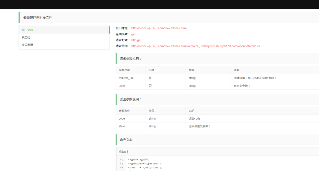Click the 请求示例 URL with redirect_uri
This screenshot has width=319, height=171.
196,46
